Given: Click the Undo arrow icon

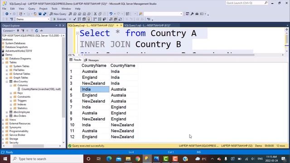Looking at the screenshot, I should tap(111, 14).
